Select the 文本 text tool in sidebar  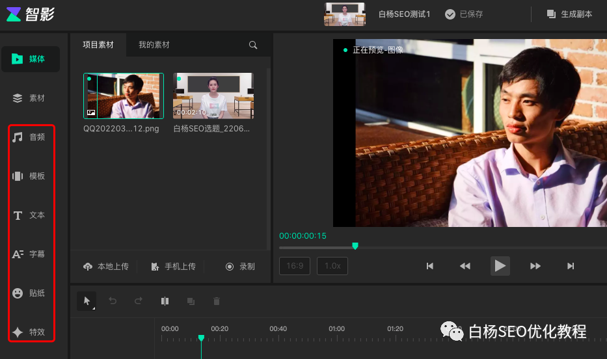point(29,215)
